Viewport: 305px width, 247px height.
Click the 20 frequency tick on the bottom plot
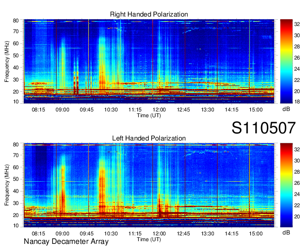coord(16,215)
